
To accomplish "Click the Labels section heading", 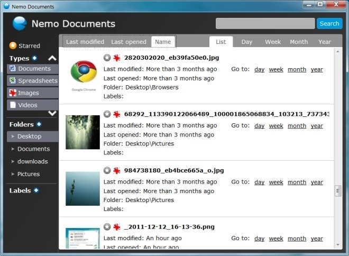I will point(20,190).
